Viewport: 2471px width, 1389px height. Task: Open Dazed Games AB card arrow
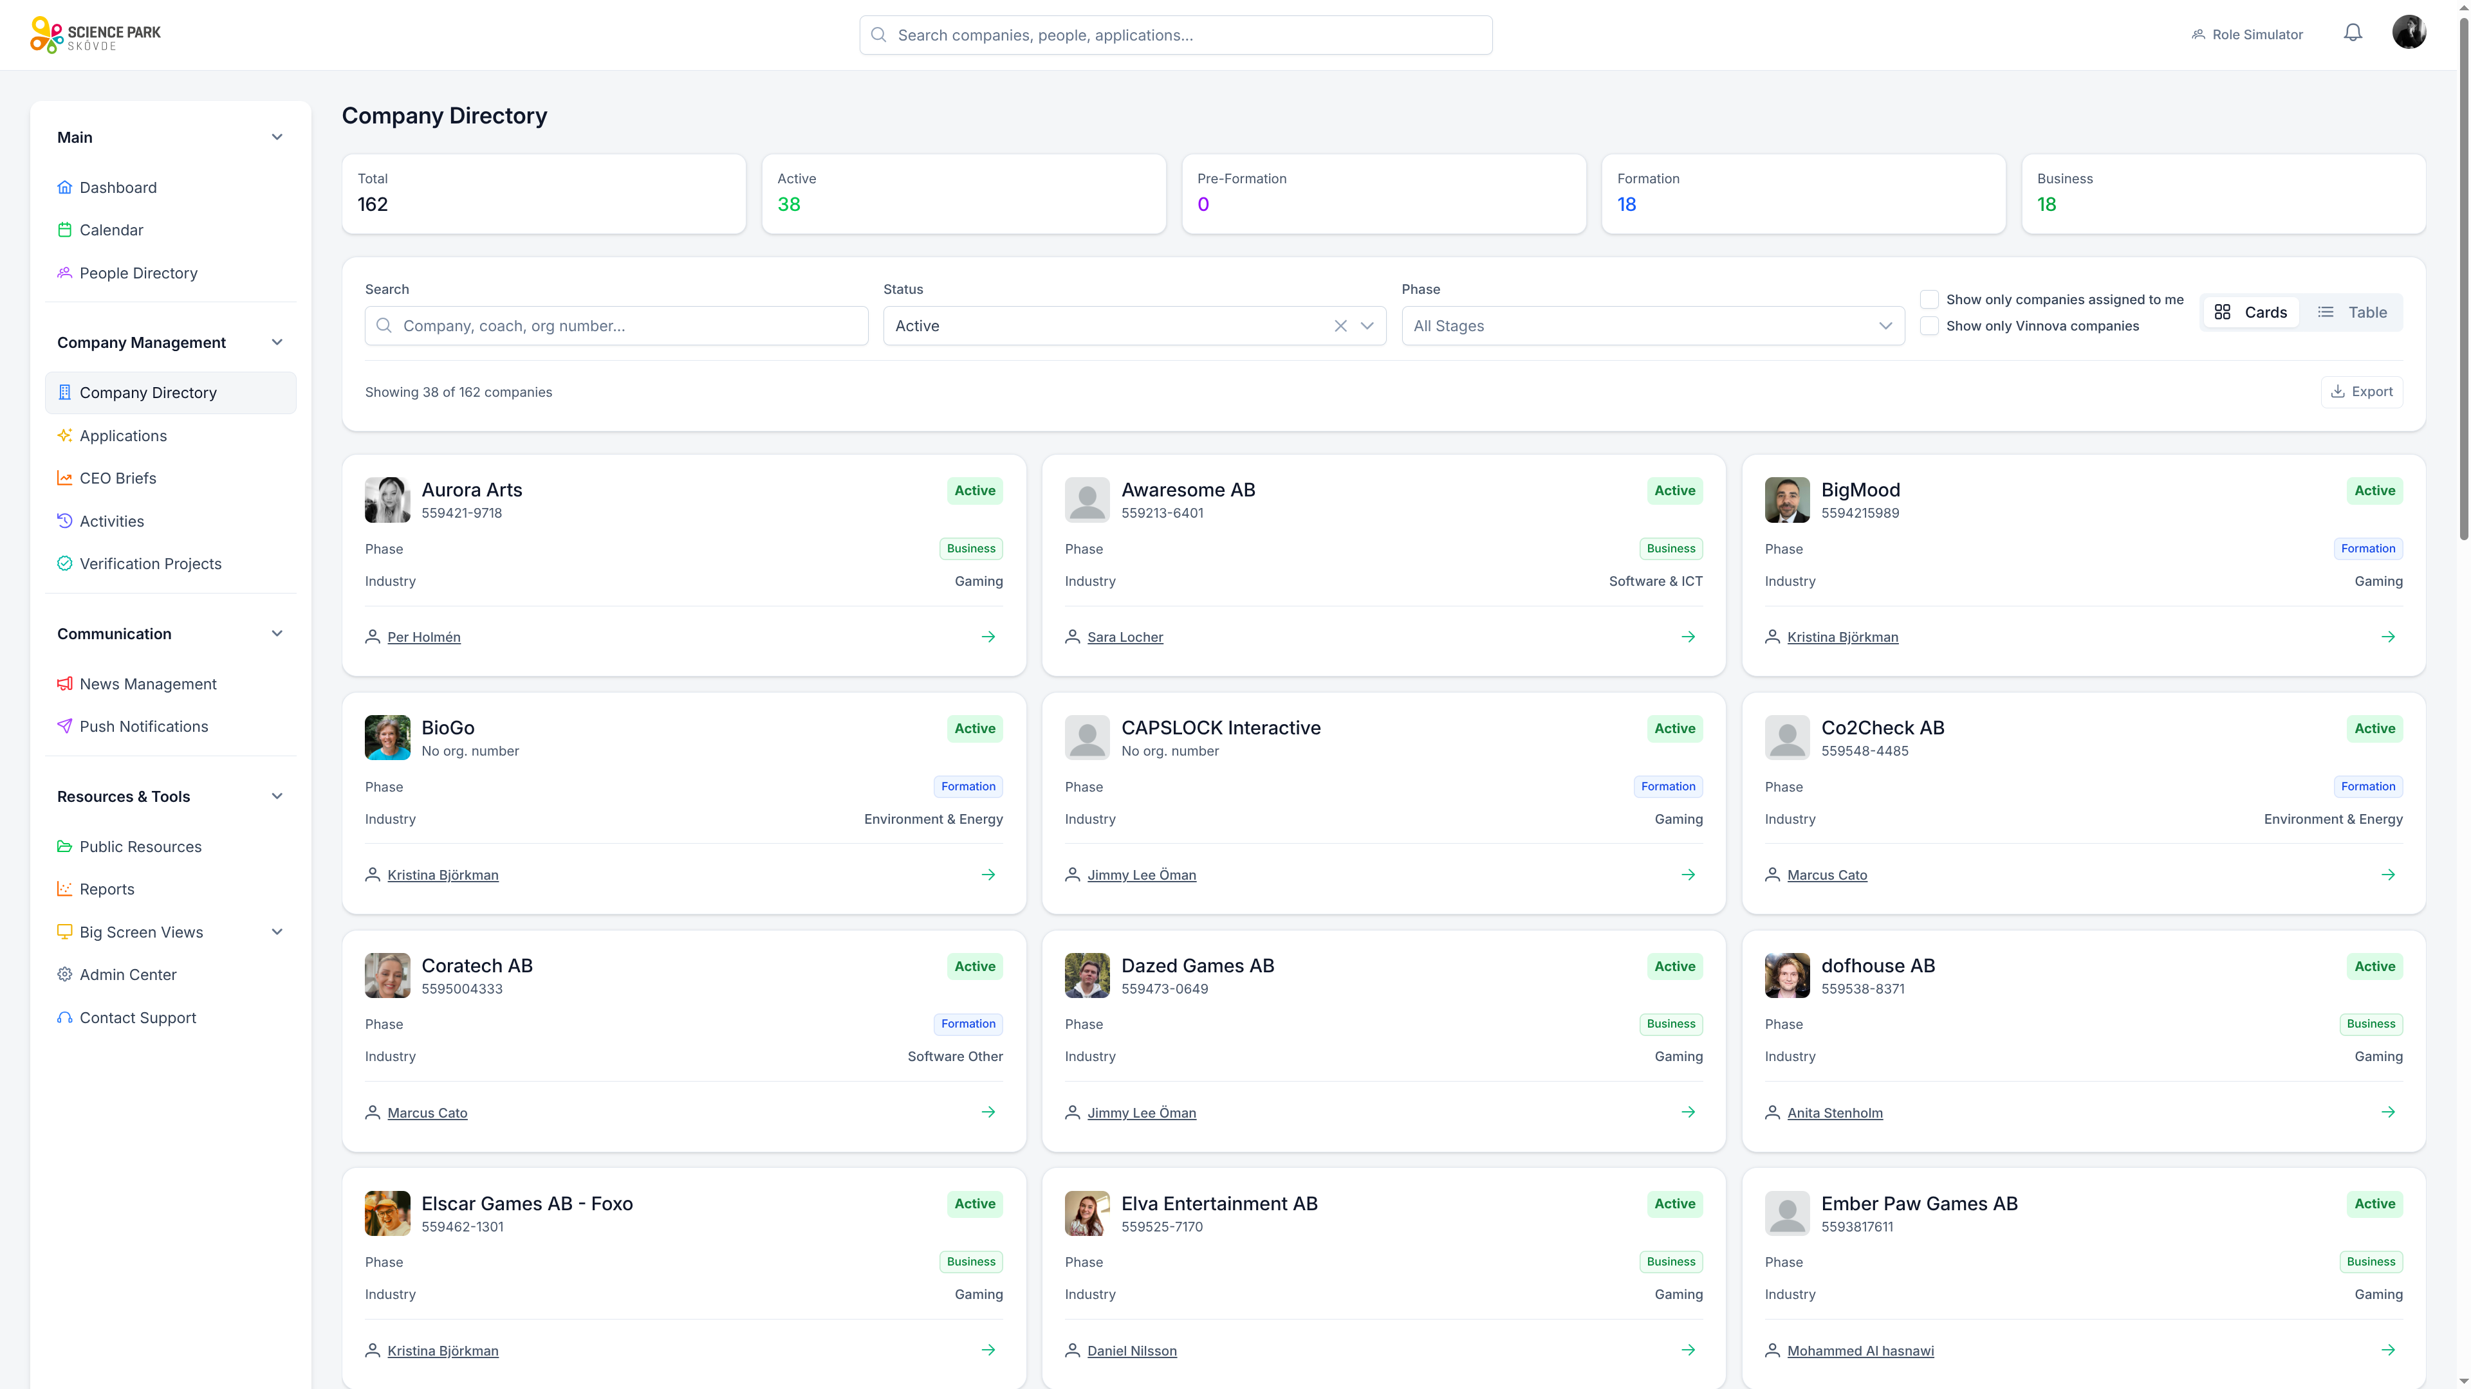(1689, 1112)
